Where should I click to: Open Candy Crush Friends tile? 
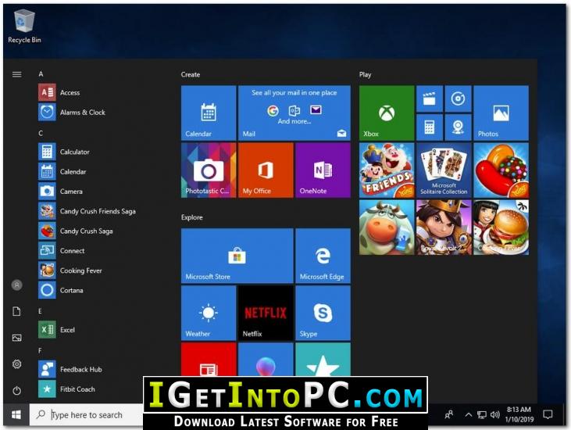[x=387, y=170]
